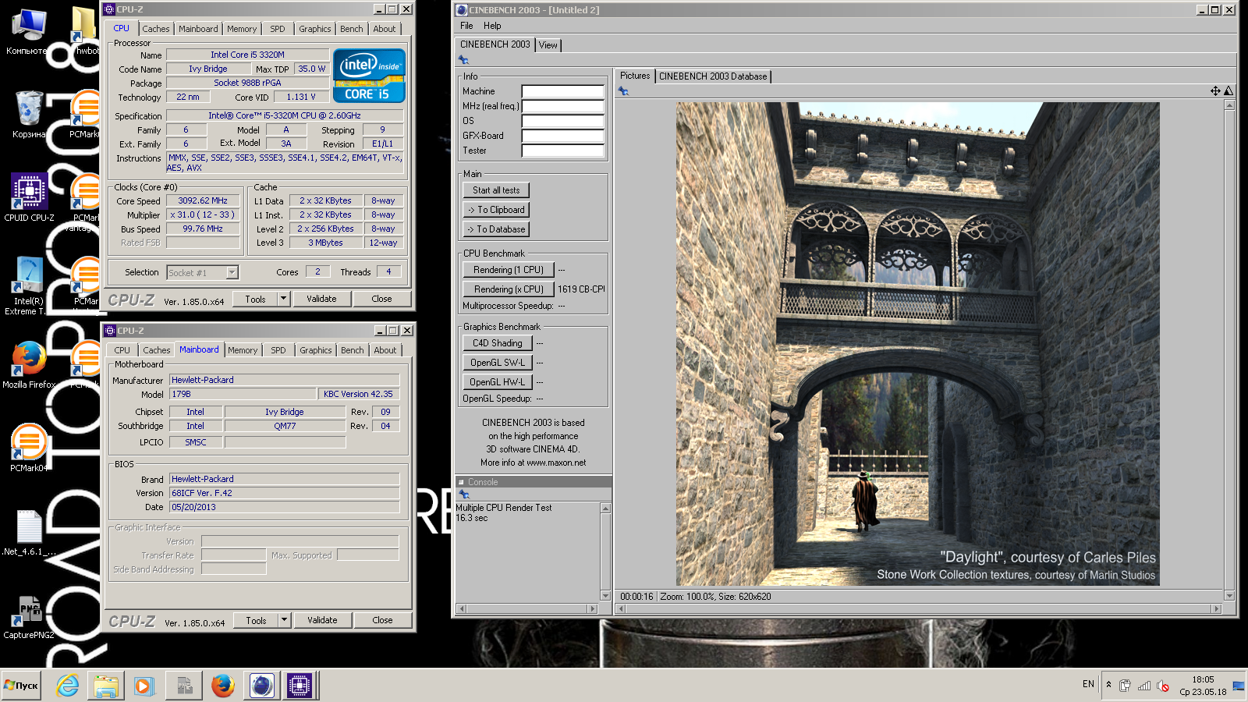Viewport: 1248px width, 702px height.
Task: Select About tab in top CPU-Z window
Action: tap(385, 29)
